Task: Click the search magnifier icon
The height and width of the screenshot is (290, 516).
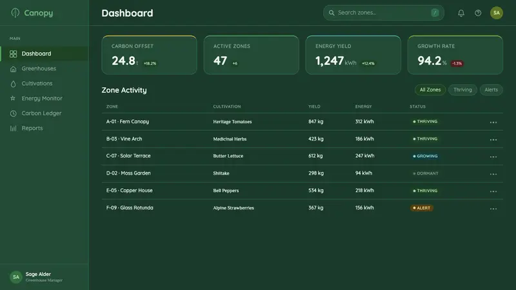Action: [x=332, y=13]
